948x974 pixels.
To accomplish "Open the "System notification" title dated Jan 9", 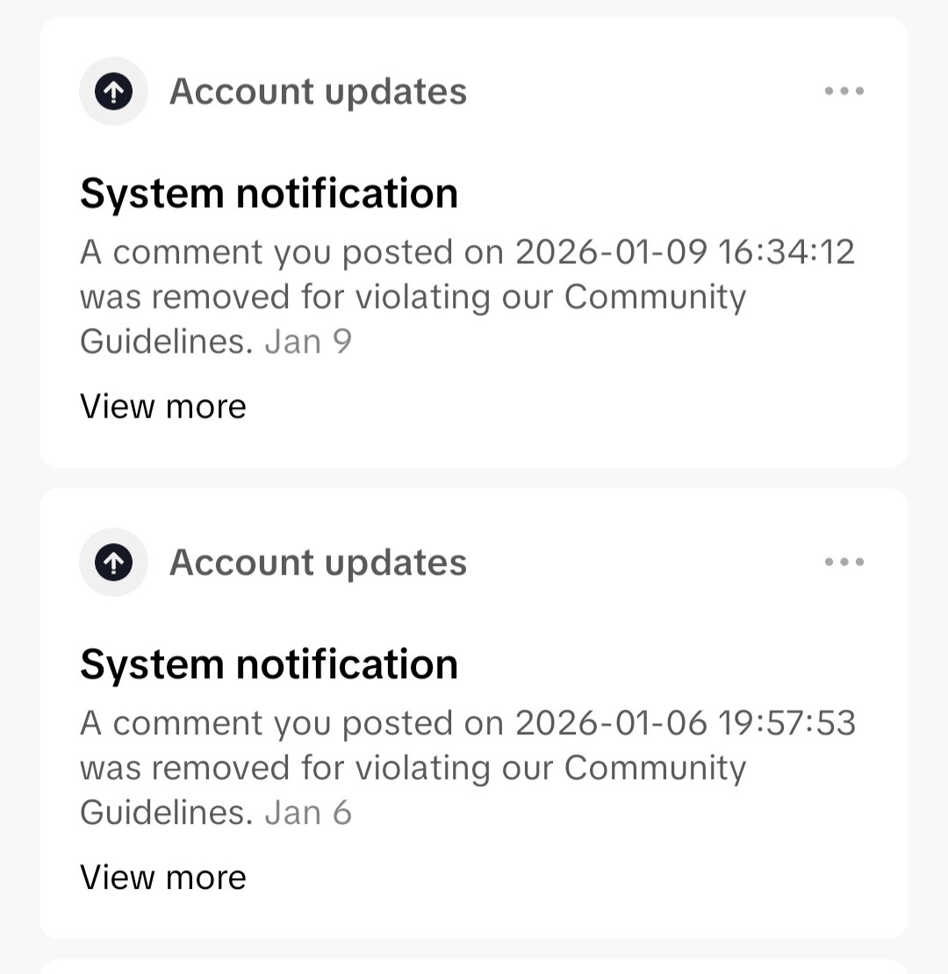I will tap(269, 193).
